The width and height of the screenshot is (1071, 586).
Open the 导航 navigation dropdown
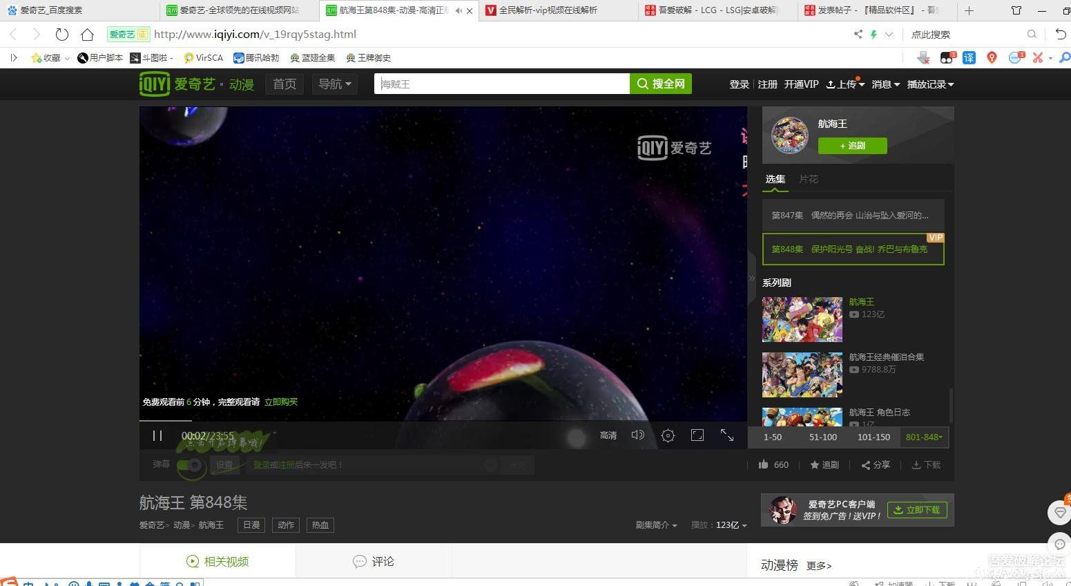[334, 84]
